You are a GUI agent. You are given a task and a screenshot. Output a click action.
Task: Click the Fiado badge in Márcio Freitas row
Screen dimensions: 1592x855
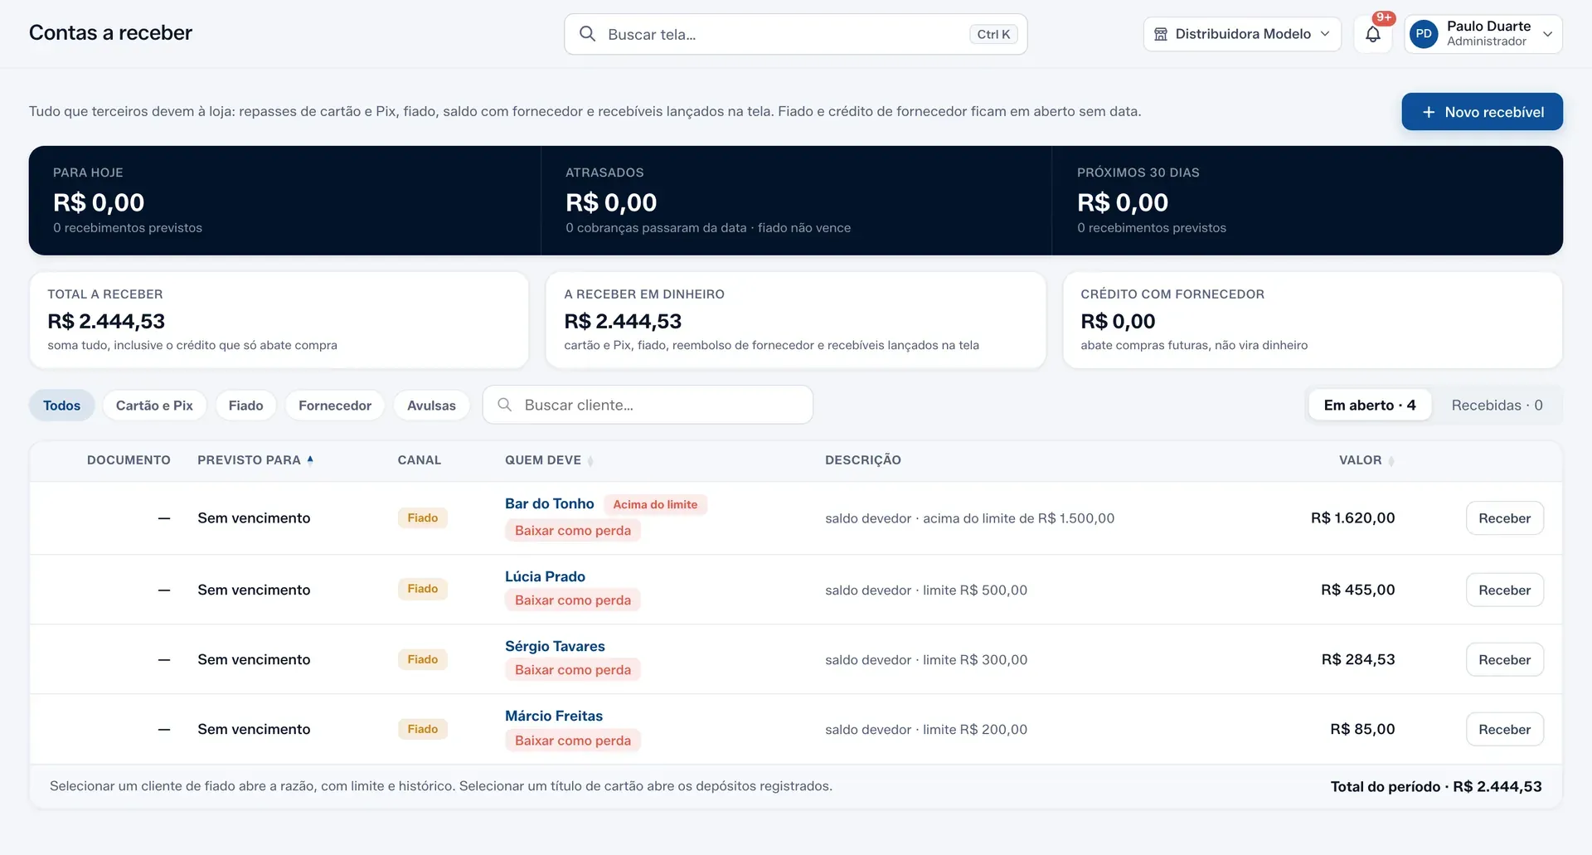[422, 729]
